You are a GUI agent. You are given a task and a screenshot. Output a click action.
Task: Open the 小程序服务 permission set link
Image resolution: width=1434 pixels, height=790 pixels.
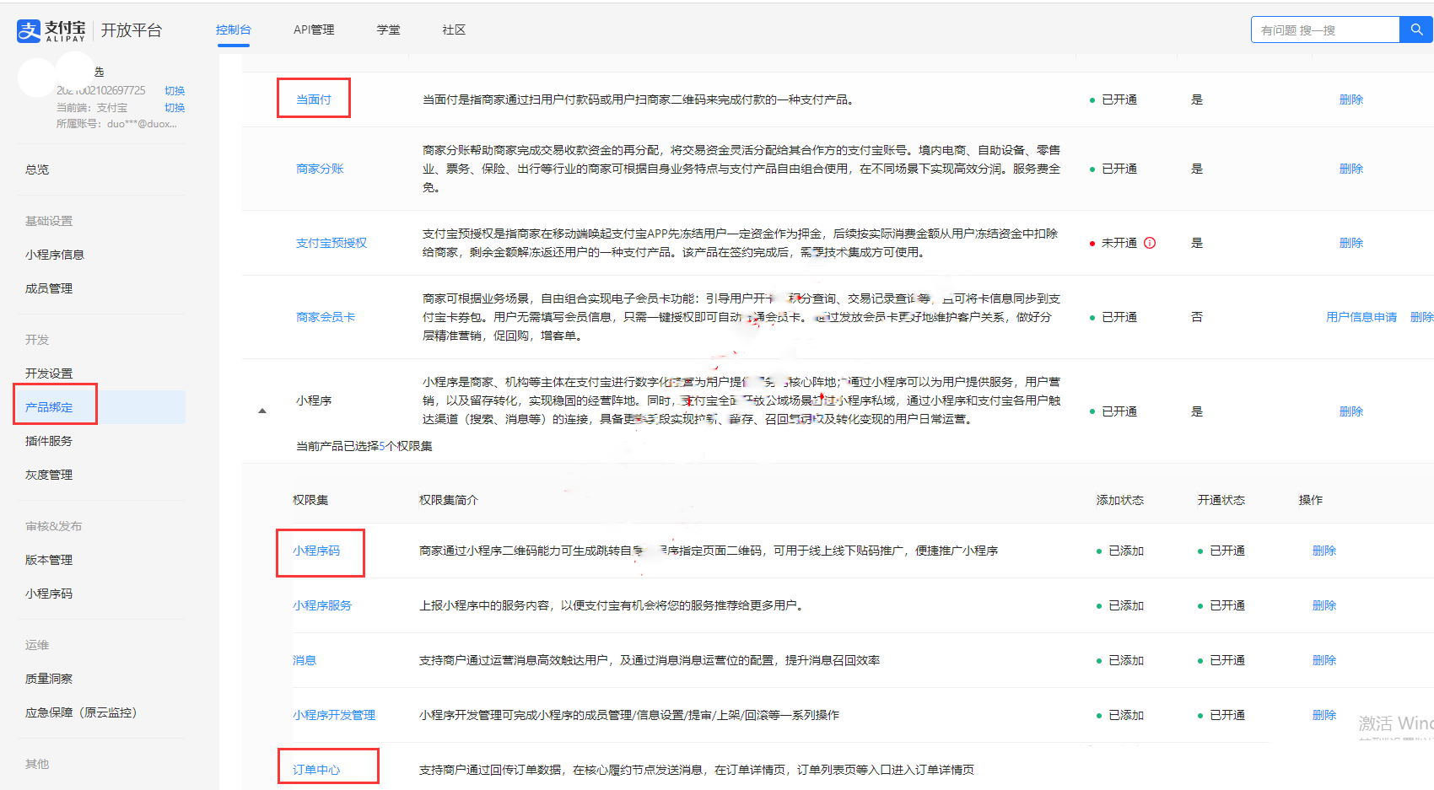tap(322, 605)
